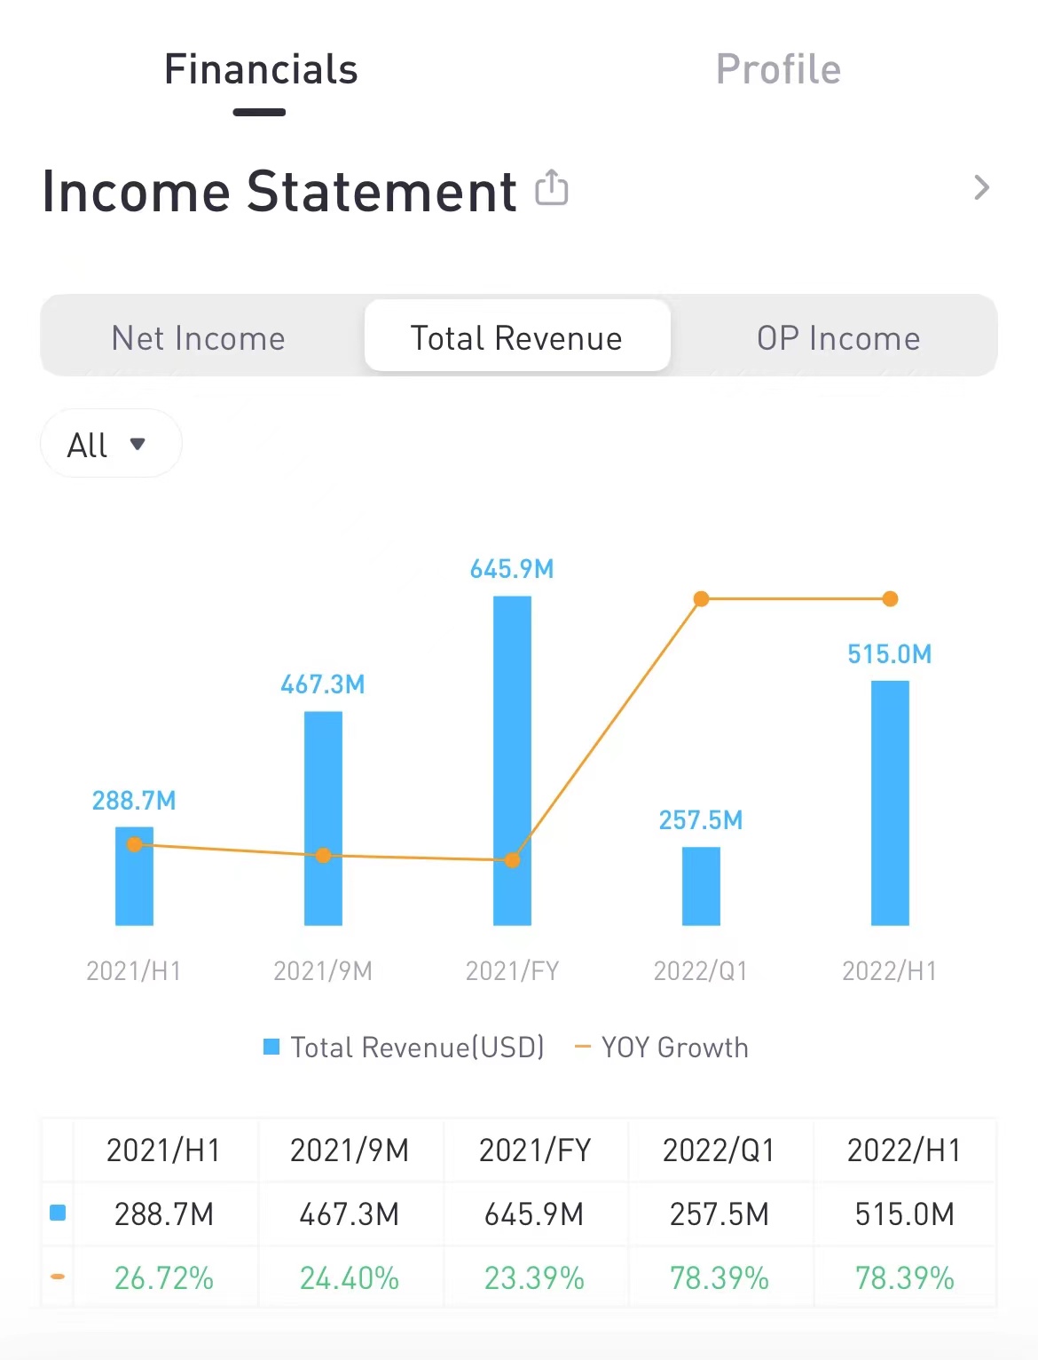Toggle the YOY Growth legend line icon
Screen dimensions: 1038x1360
point(583,1047)
